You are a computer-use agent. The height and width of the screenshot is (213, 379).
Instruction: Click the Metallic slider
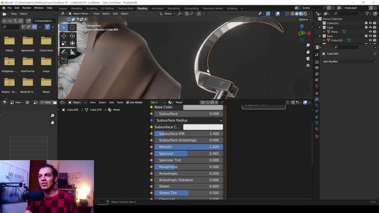click(x=188, y=147)
